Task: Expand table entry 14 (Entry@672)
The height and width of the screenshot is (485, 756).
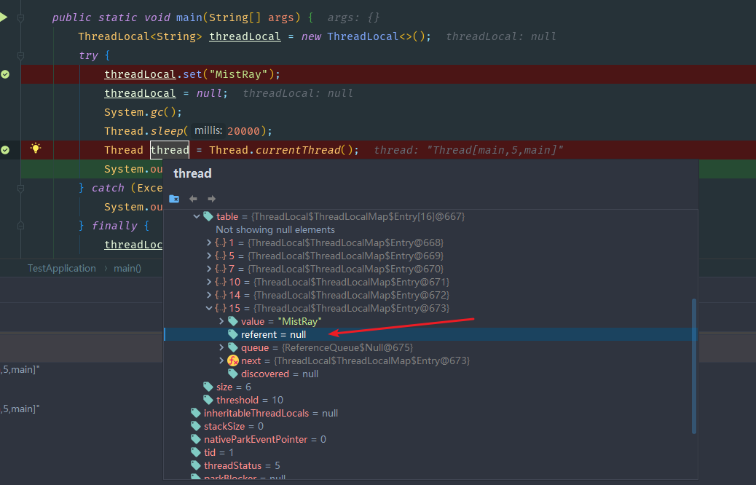Action: pos(209,294)
